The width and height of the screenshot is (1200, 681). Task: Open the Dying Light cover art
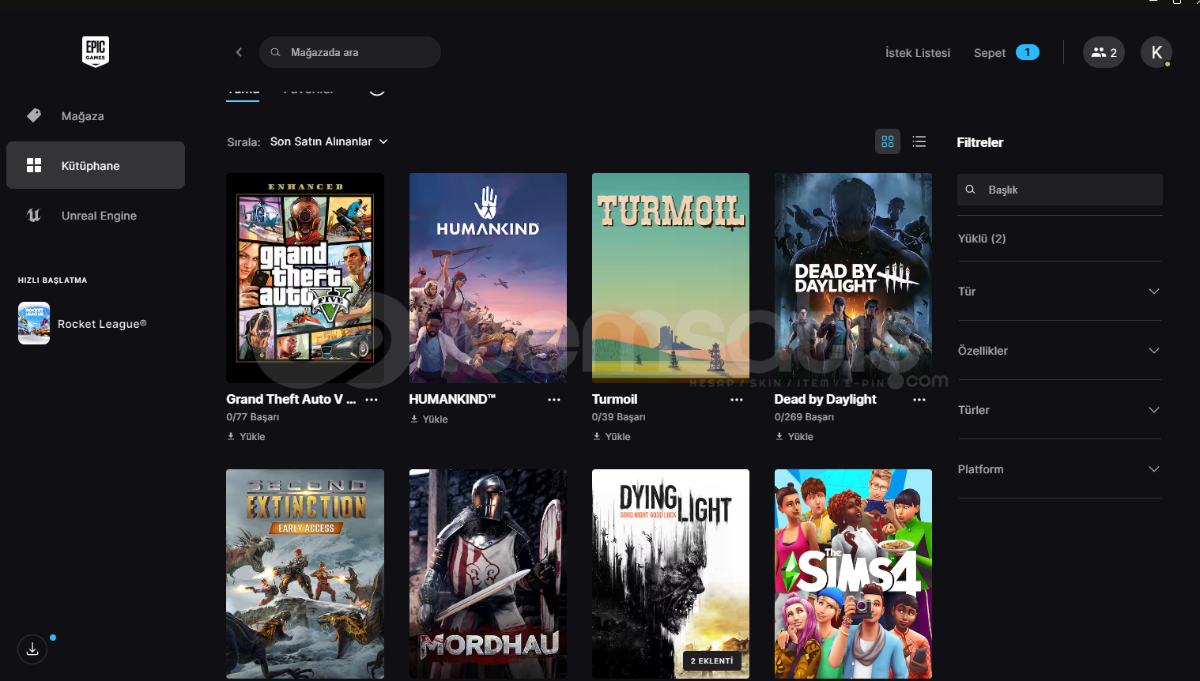point(670,574)
